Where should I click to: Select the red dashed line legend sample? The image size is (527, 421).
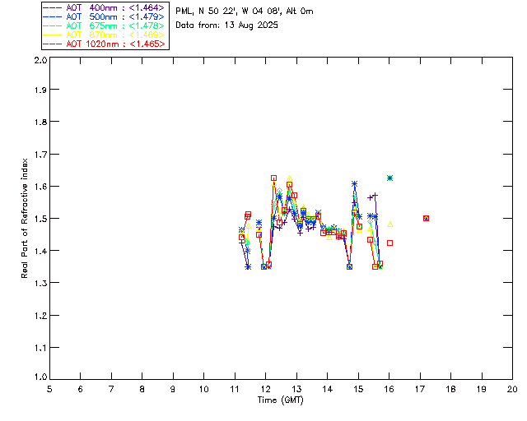(53, 44)
